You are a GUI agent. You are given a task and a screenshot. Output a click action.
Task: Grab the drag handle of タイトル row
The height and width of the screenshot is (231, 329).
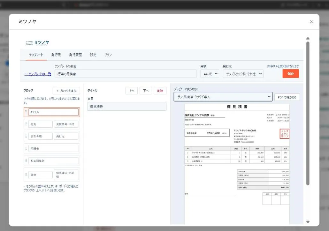point(26,112)
